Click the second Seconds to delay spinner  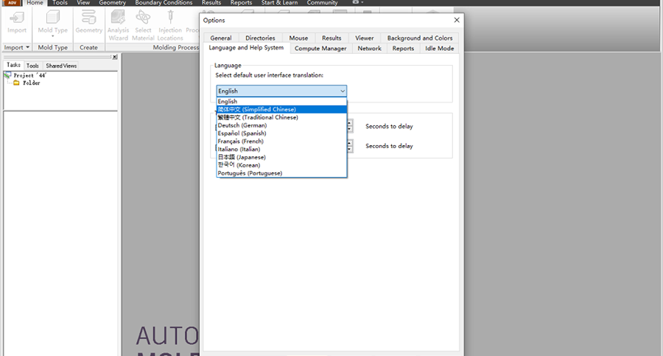click(x=350, y=146)
